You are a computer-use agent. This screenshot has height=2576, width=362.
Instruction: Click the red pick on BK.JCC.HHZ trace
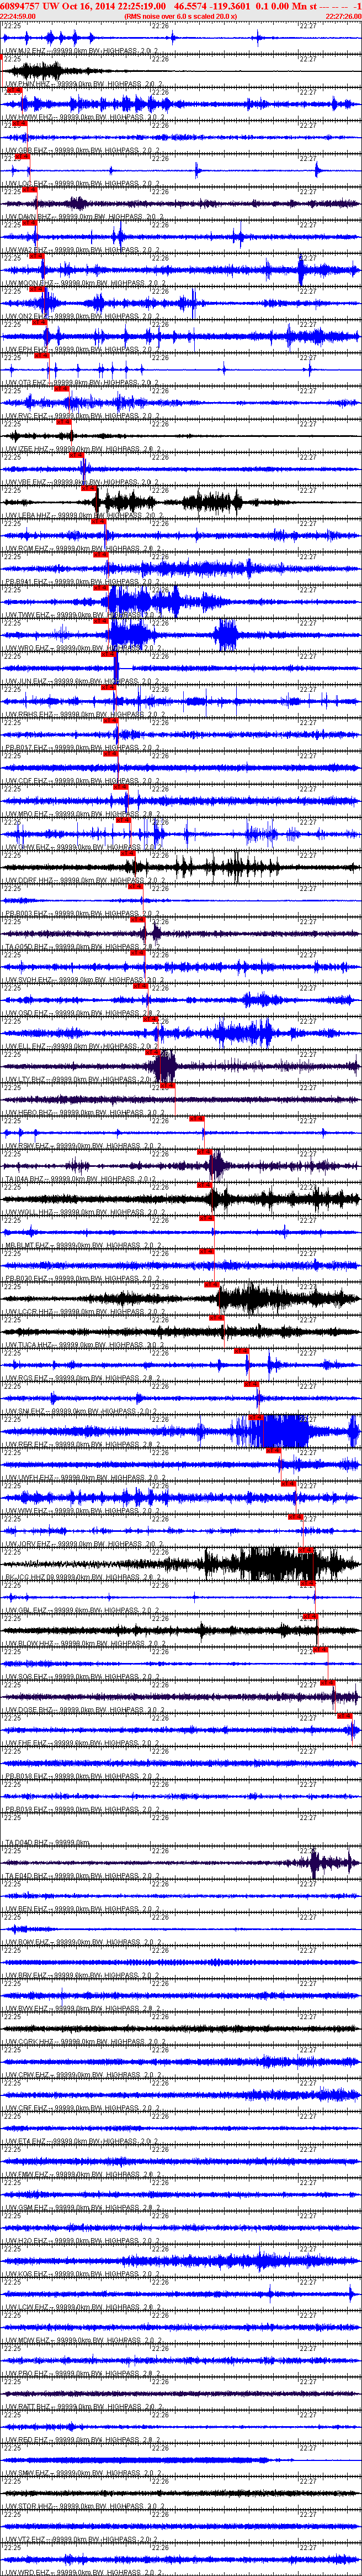click(x=308, y=1583)
